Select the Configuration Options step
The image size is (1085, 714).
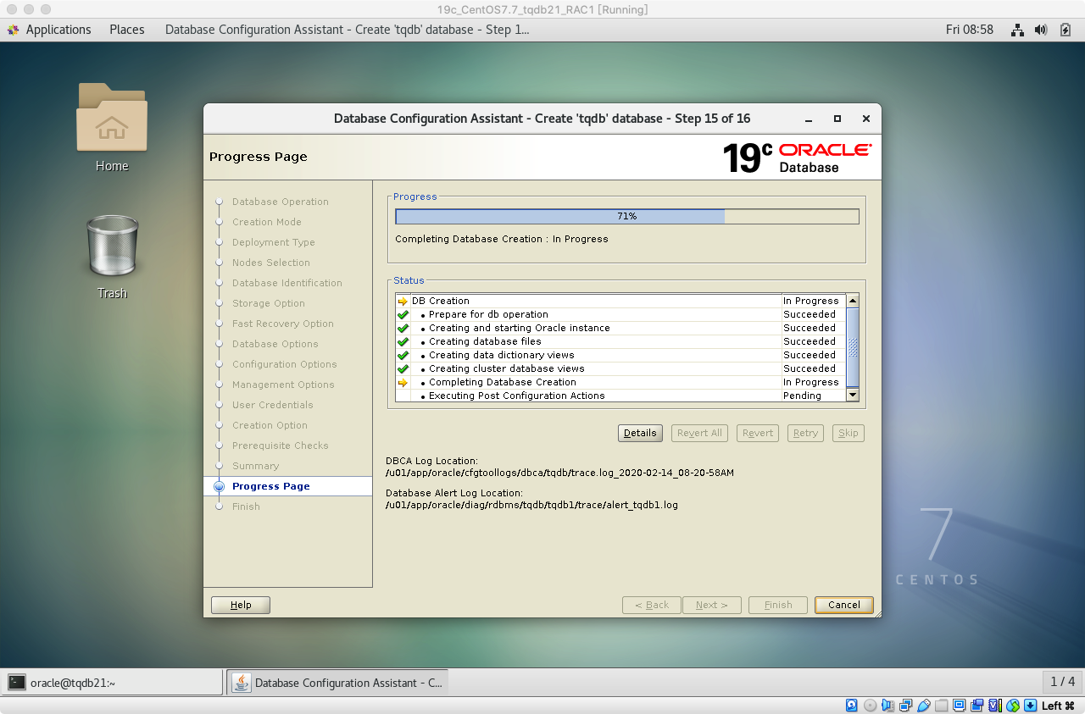(x=285, y=364)
